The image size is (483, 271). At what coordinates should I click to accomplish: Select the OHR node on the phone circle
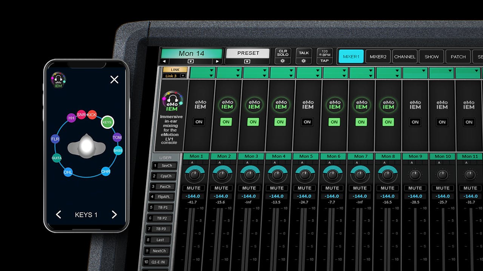coord(106,171)
